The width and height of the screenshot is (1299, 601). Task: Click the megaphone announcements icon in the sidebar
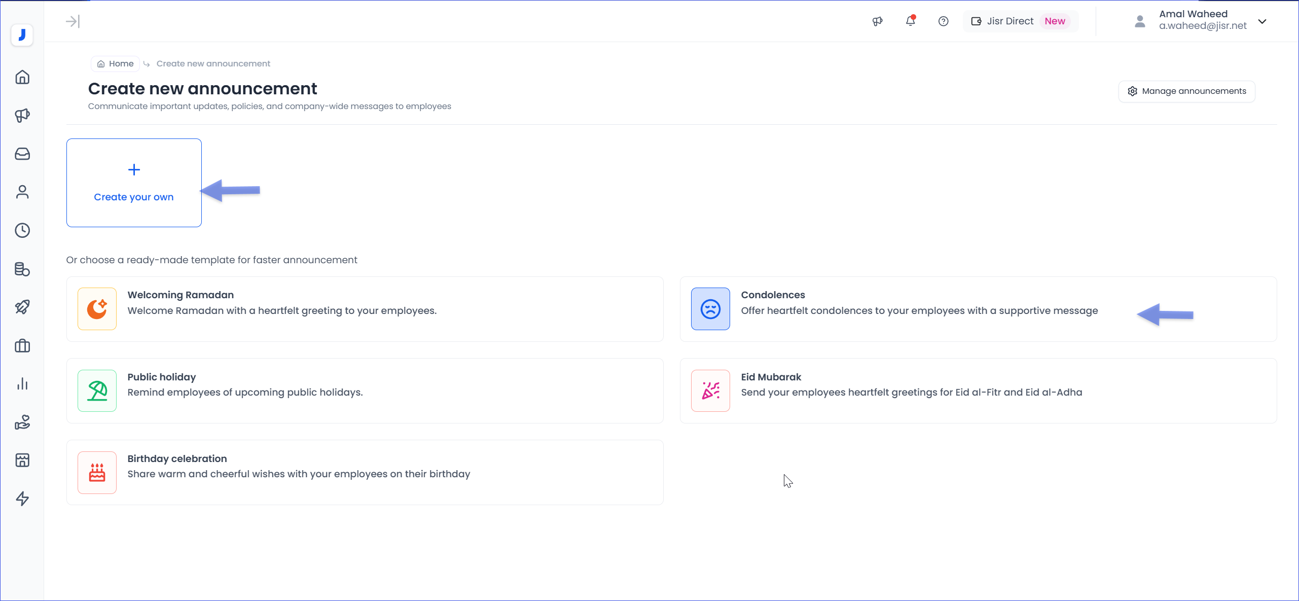click(22, 116)
